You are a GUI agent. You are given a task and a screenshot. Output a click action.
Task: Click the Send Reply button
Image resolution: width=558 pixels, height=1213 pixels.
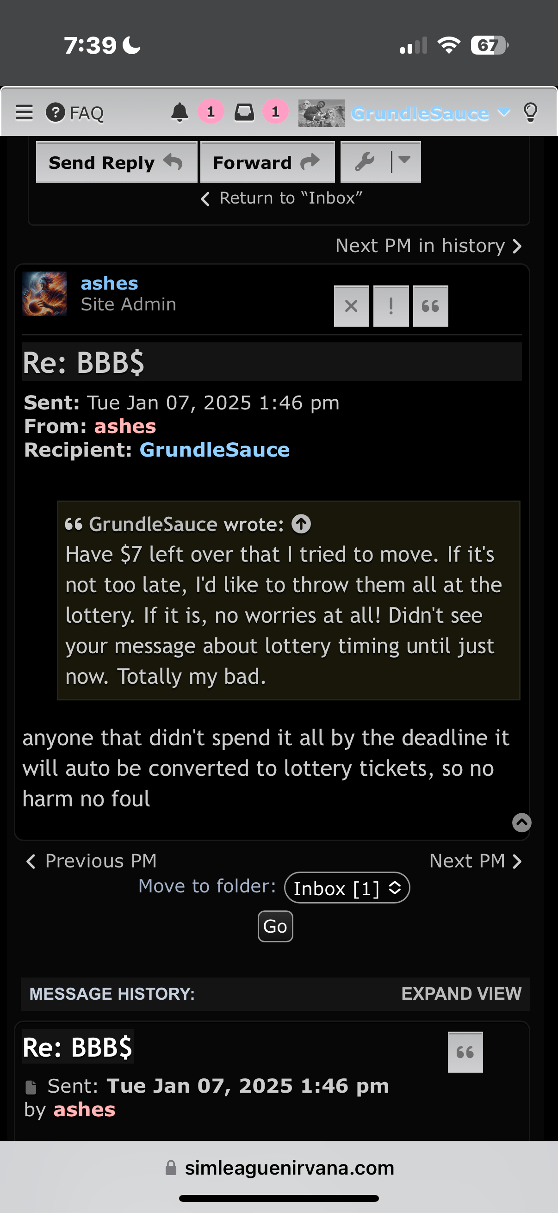coord(116,162)
